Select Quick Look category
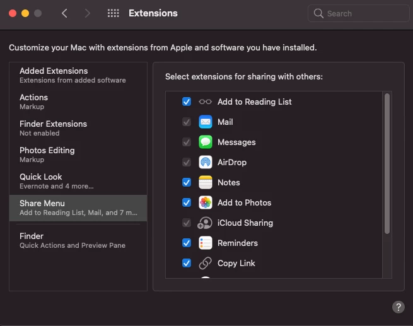Screen dimensions: 413x326 (x=78, y=181)
